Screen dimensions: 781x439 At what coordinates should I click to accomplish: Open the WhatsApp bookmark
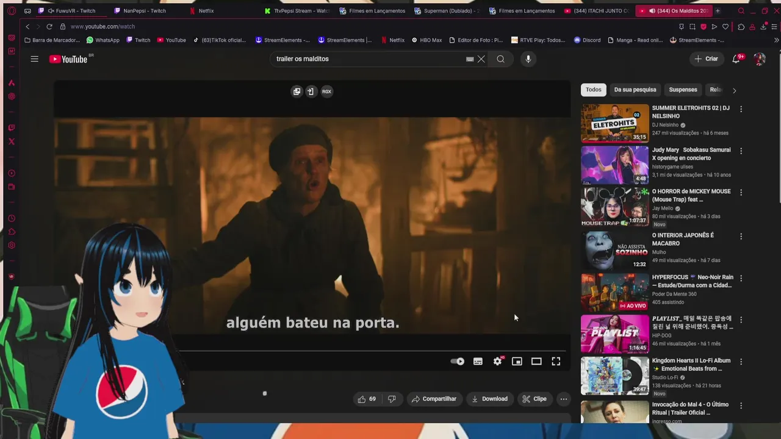coord(103,40)
